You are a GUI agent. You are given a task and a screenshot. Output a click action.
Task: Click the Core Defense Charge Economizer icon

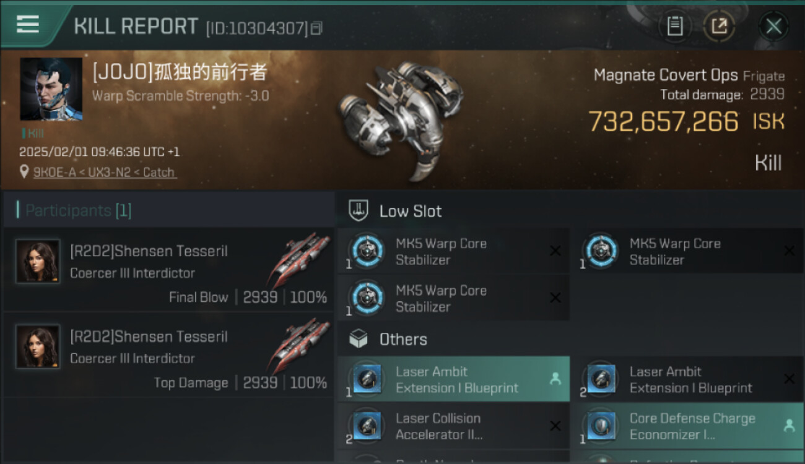tap(601, 426)
